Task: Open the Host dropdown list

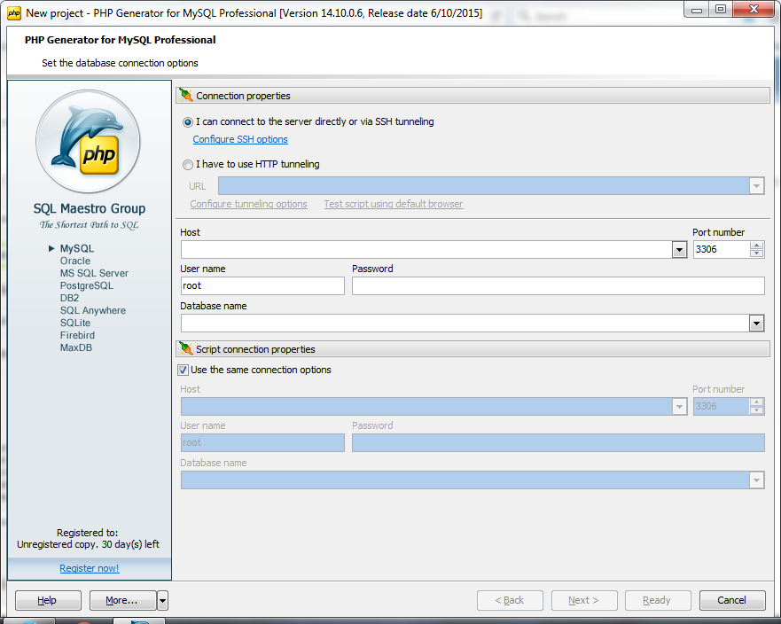Action: (679, 249)
